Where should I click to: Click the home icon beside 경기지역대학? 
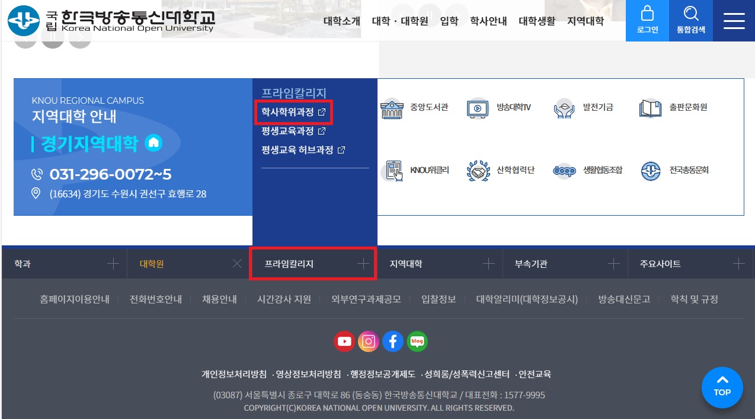pos(153,142)
